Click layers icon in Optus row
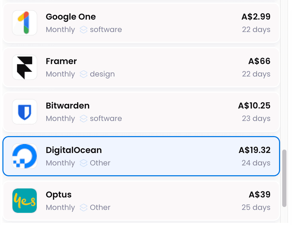Image resolution: width=292 pixels, height=225 pixels. [x=84, y=208]
